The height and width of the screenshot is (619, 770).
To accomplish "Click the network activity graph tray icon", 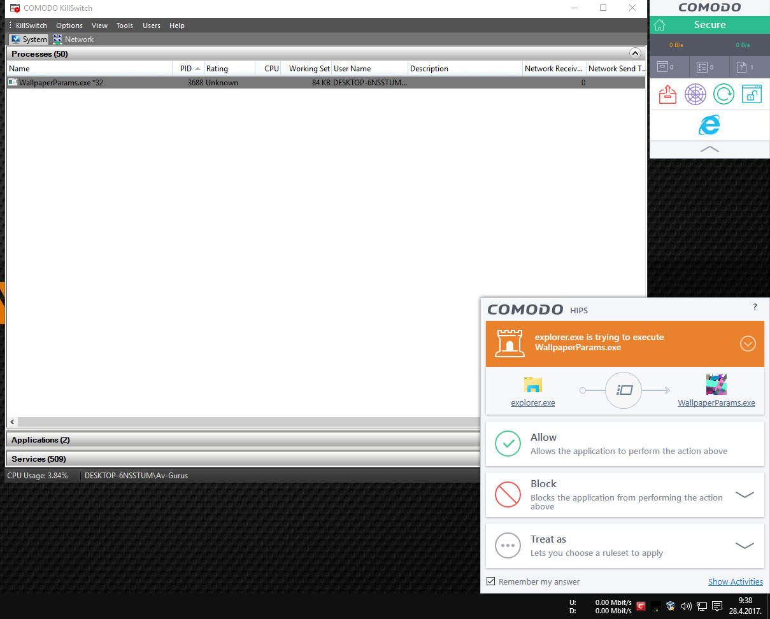I will (656, 606).
